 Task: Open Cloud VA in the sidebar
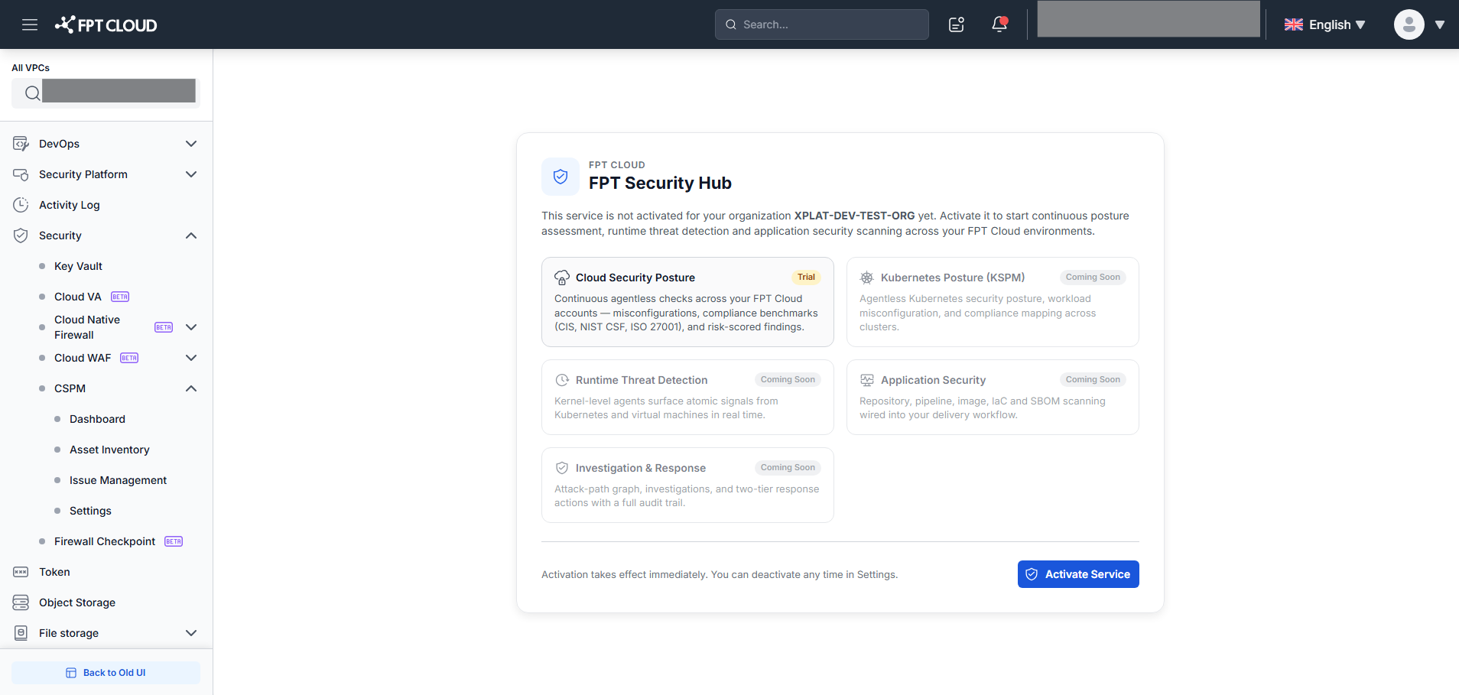click(x=78, y=297)
